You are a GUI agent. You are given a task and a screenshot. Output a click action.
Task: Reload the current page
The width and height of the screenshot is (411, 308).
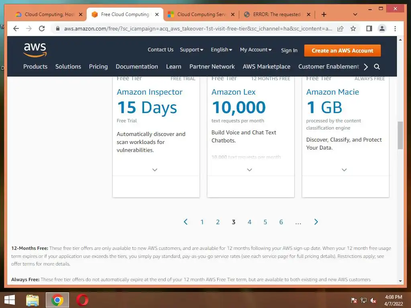[x=42, y=28]
